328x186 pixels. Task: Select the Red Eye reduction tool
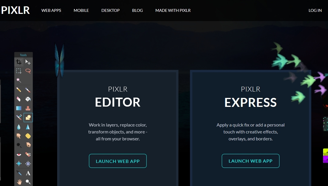point(19,155)
